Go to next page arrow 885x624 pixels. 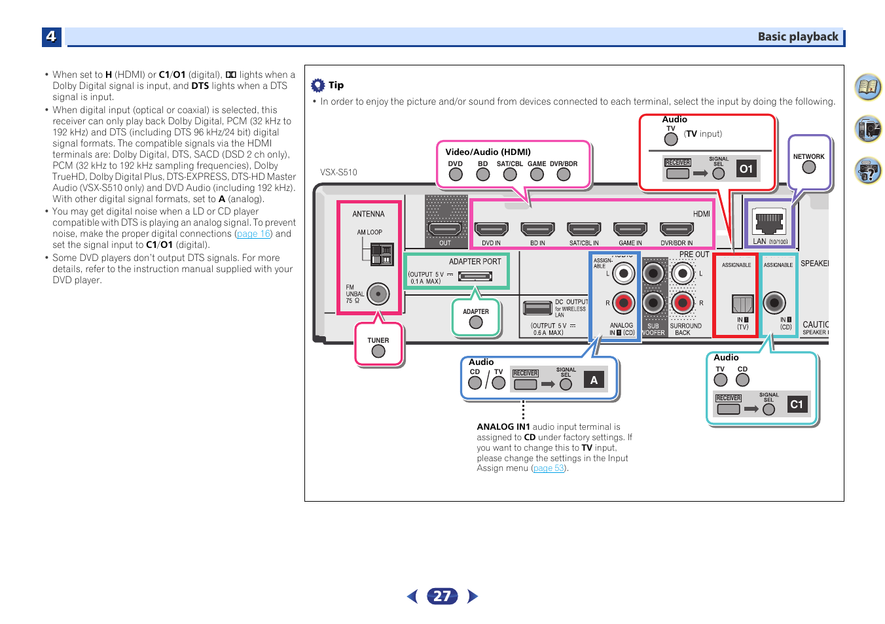tap(473, 596)
